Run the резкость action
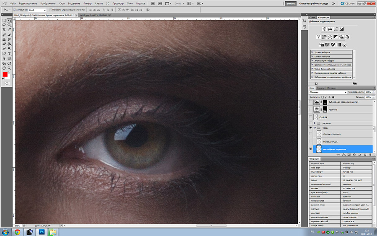Screen dimensions: 377x236 [356, 184]
